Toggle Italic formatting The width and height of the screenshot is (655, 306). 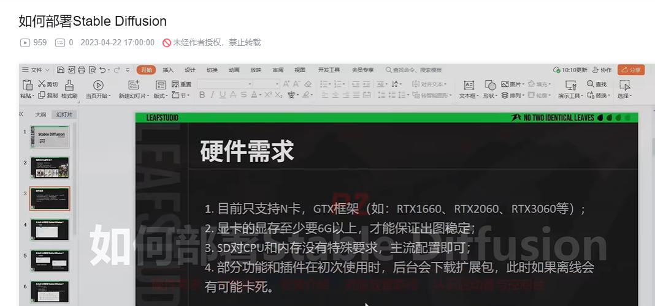212,95
